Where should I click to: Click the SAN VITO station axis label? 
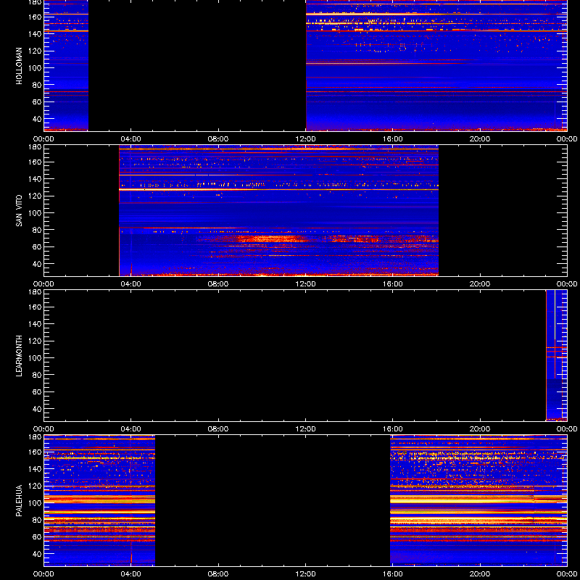(x=19, y=211)
